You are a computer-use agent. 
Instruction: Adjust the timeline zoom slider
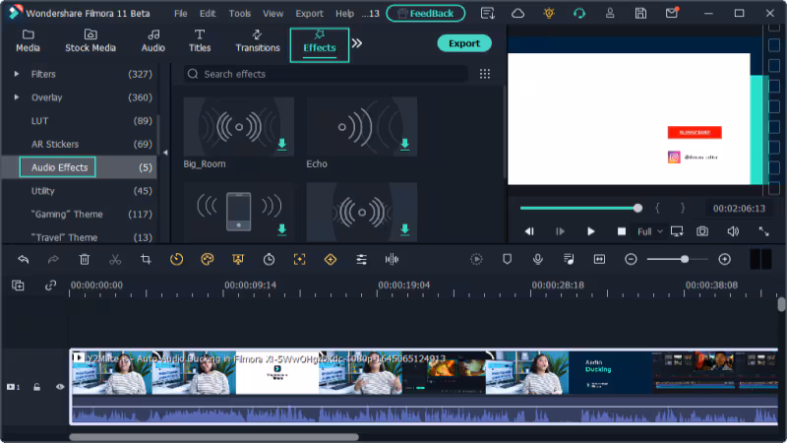pyautogui.click(x=677, y=259)
